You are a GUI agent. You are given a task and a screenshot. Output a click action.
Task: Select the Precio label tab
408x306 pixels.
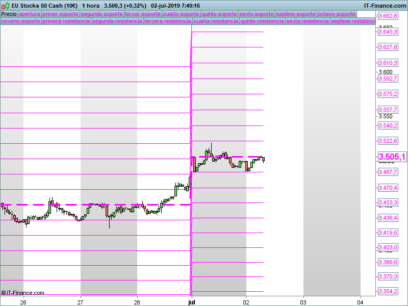(x=9, y=14)
